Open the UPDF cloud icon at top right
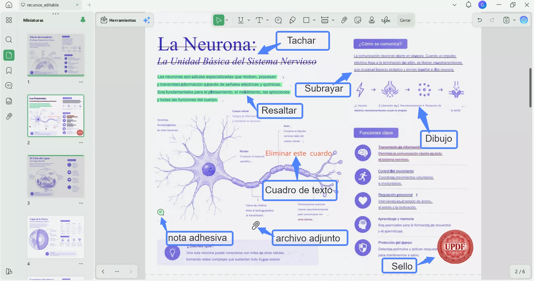Viewport: 534px width, 281px height. (x=524, y=20)
